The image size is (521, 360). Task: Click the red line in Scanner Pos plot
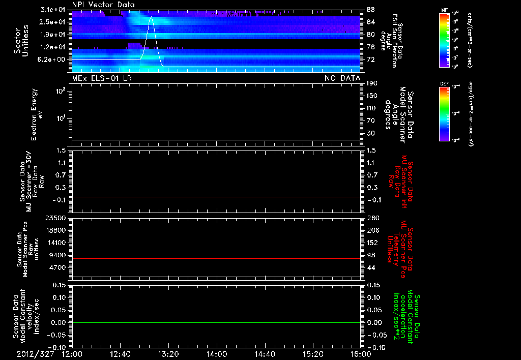point(216,258)
